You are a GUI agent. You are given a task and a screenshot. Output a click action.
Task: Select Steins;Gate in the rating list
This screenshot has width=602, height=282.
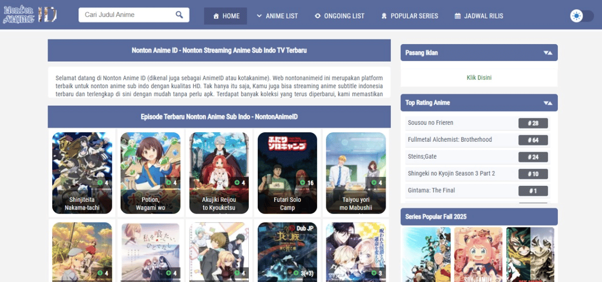[422, 157]
